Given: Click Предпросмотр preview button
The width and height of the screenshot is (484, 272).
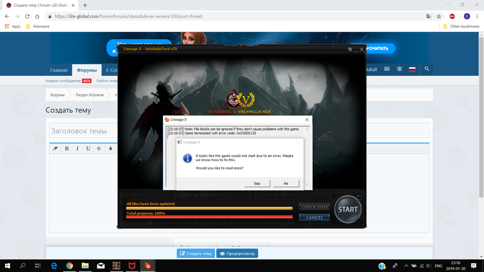Looking at the screenshot, I should point(237,254).
